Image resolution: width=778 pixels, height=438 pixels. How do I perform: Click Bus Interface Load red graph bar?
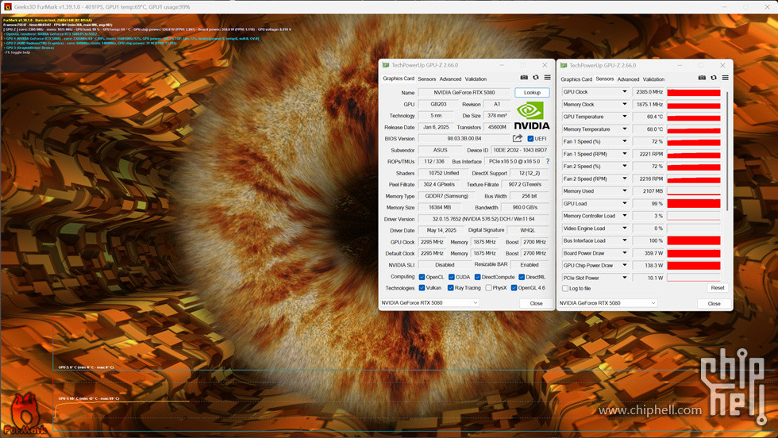click(694, 240)
